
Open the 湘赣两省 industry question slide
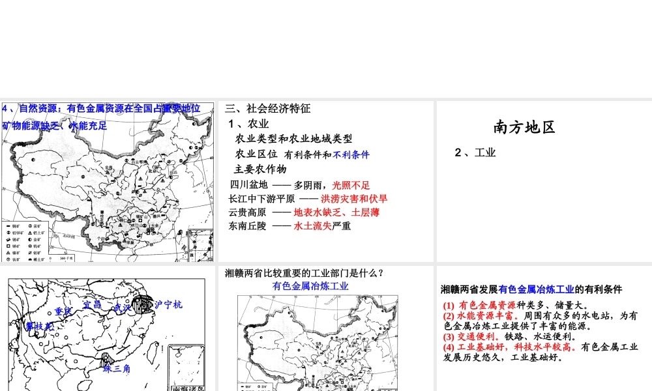(326, 328)
